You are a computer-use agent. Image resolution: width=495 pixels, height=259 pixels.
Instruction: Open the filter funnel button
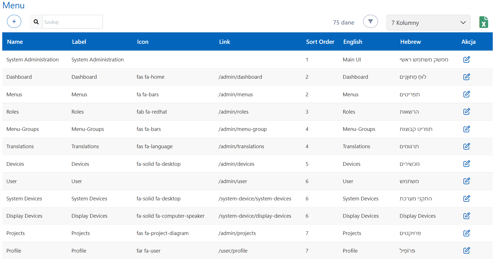point(370,21)
